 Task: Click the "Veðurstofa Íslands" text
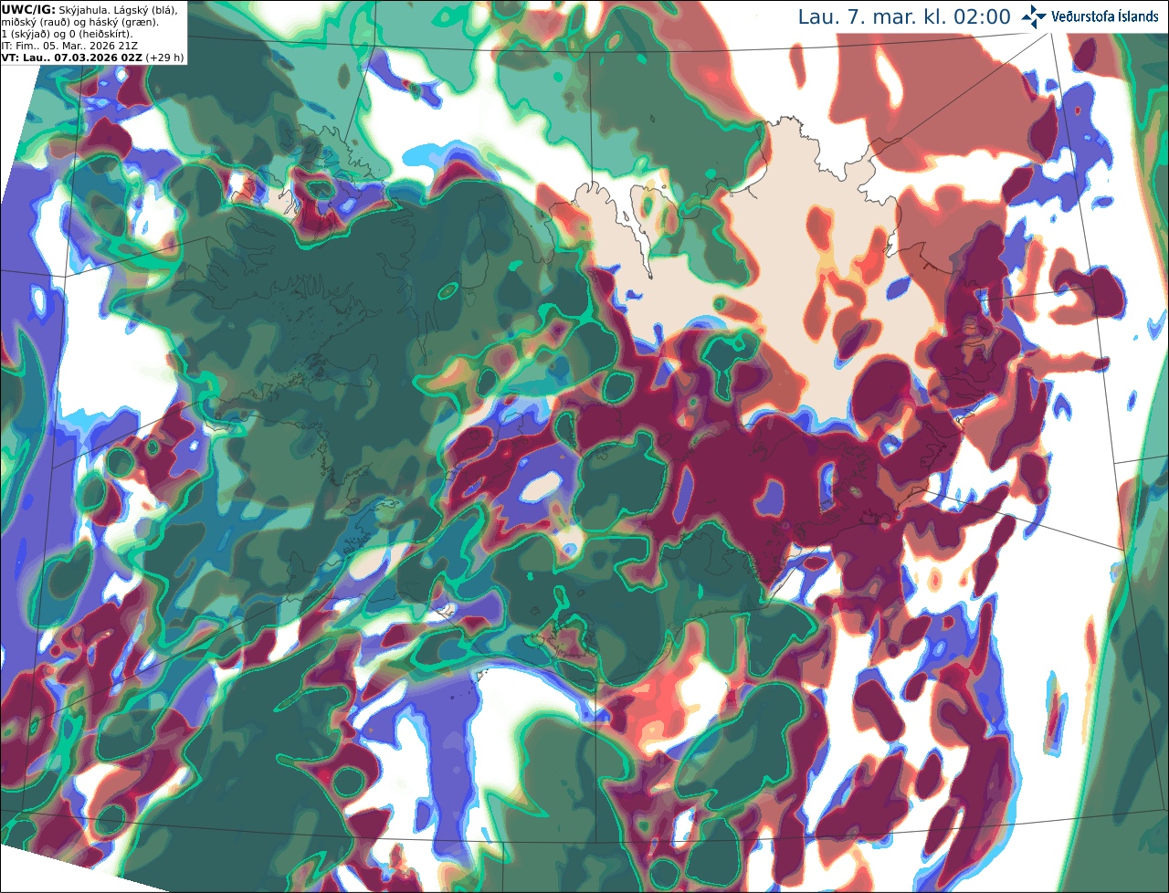click(x=1105, y=16)
